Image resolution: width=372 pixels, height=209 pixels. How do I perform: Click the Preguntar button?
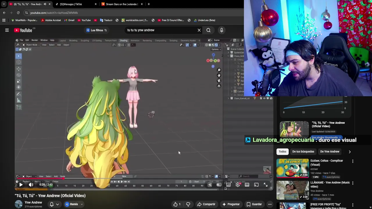231,204
